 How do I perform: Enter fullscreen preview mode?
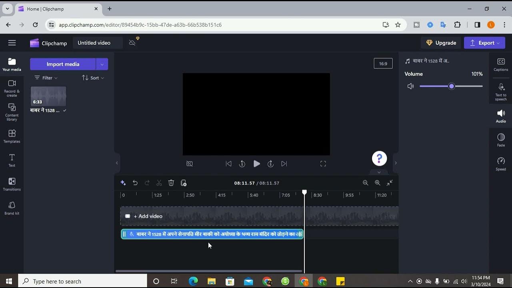coord(323,164)
